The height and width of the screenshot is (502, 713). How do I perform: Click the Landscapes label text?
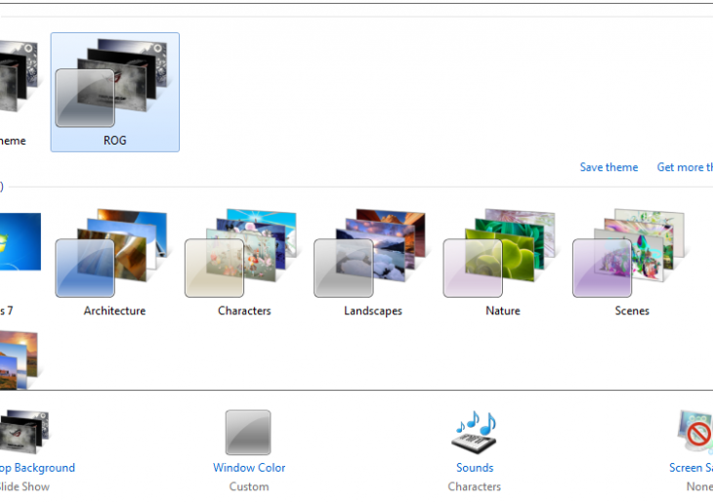(373, 311)
